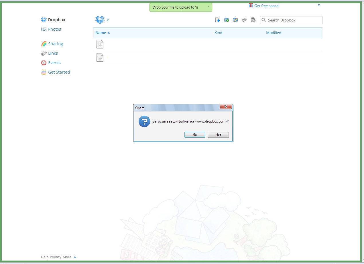Confirm the upload with the Да button

[195, 135]
